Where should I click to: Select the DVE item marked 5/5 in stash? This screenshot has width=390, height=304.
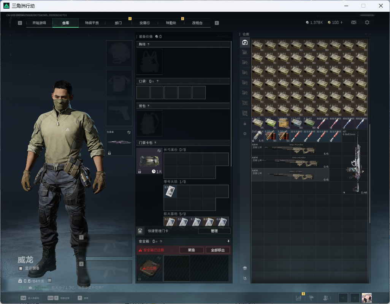pyautogui.click(x=258, y=136)
